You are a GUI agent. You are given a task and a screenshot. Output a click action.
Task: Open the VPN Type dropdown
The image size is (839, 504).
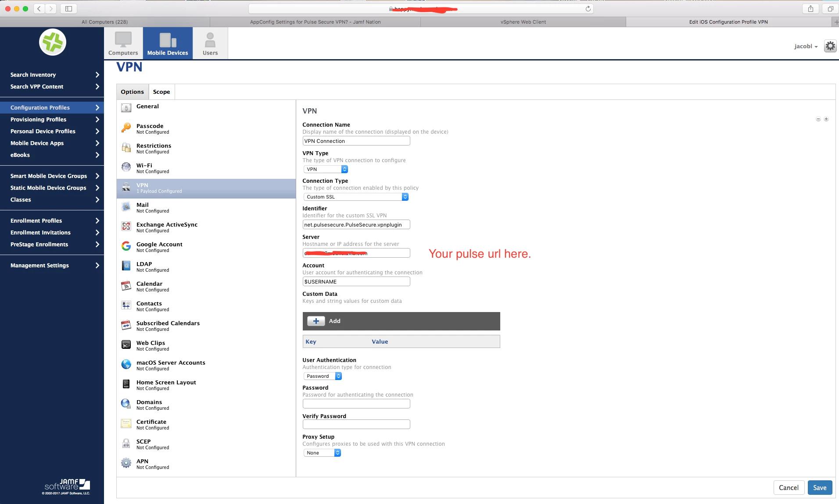click(x=326, y=169)
